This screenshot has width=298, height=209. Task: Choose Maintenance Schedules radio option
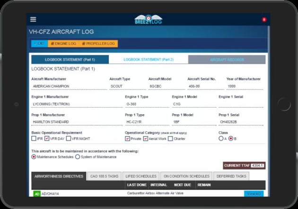click(34, 157)
